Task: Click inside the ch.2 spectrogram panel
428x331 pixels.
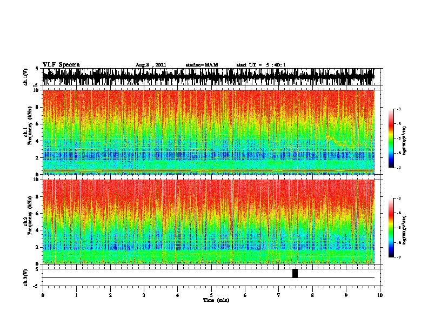Action: 208,222
